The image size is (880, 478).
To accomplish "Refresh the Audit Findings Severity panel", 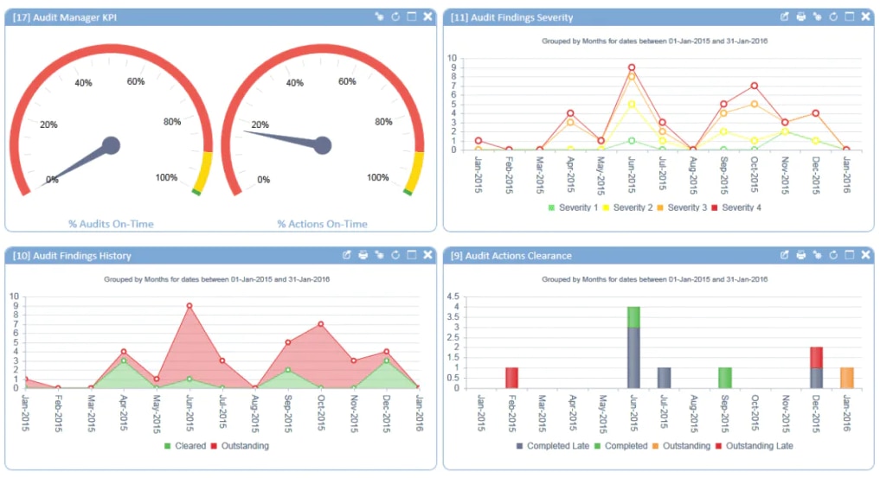I will click(x=833, y=16).
